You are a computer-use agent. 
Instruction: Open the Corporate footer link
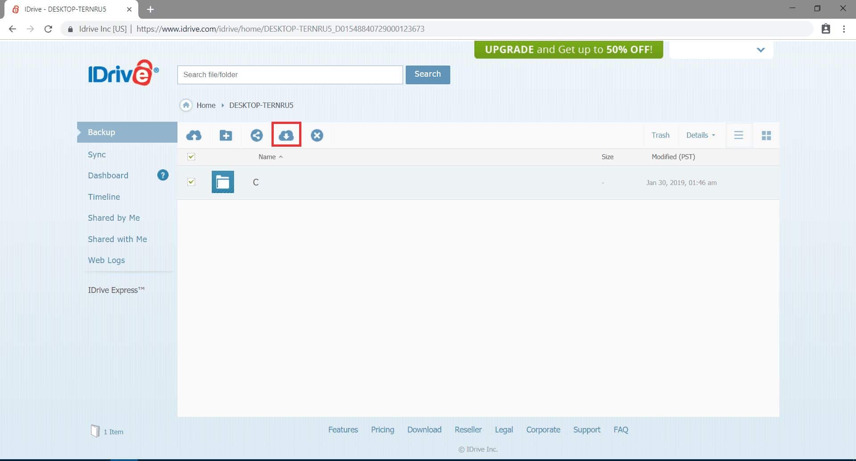tap(543, 429)
